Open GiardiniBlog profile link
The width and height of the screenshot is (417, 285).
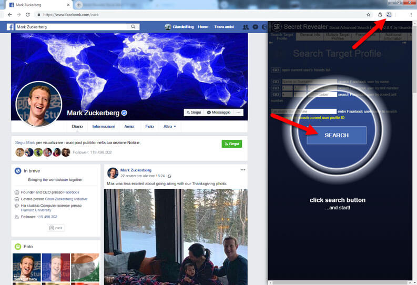click(x=183, y=27)
